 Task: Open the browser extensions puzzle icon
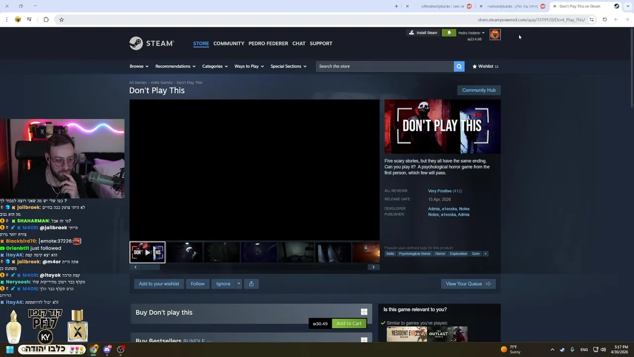pos(46,19)
